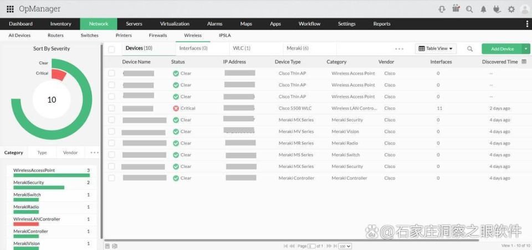Open the Network menu
The width and height of the screenshot is (532, 250).
[x=99, y=24]
